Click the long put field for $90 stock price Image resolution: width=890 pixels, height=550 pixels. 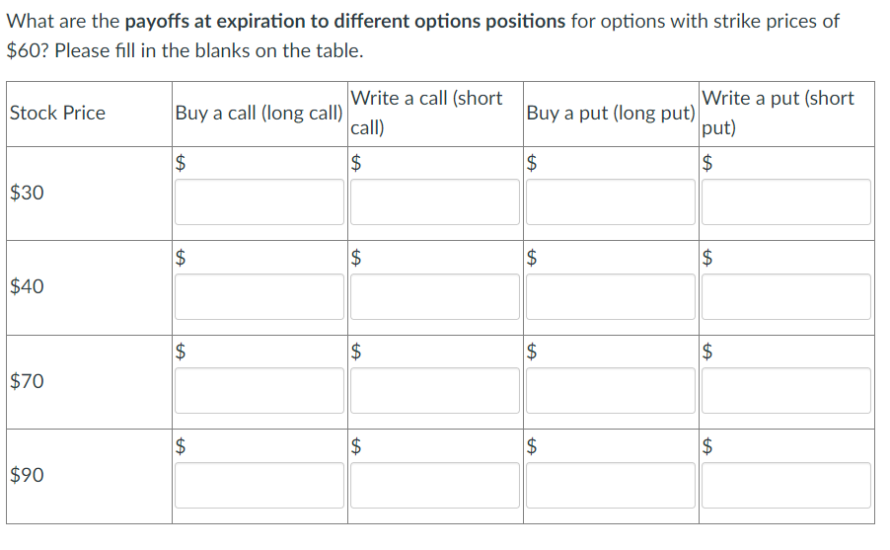611,485
